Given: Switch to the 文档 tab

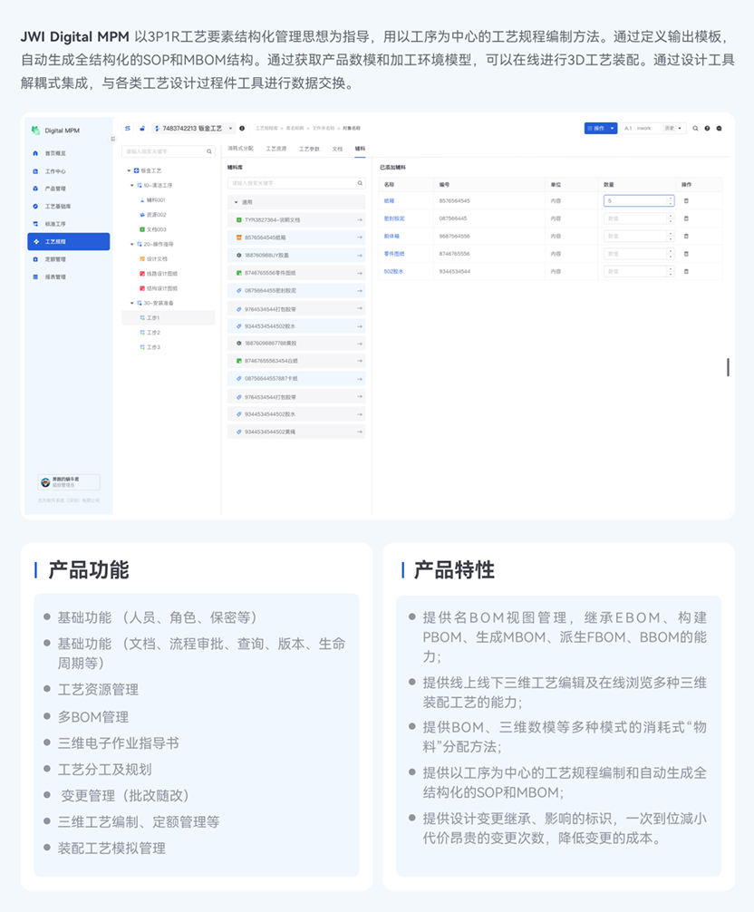Looking at the screenshot, I should [337, 149].
